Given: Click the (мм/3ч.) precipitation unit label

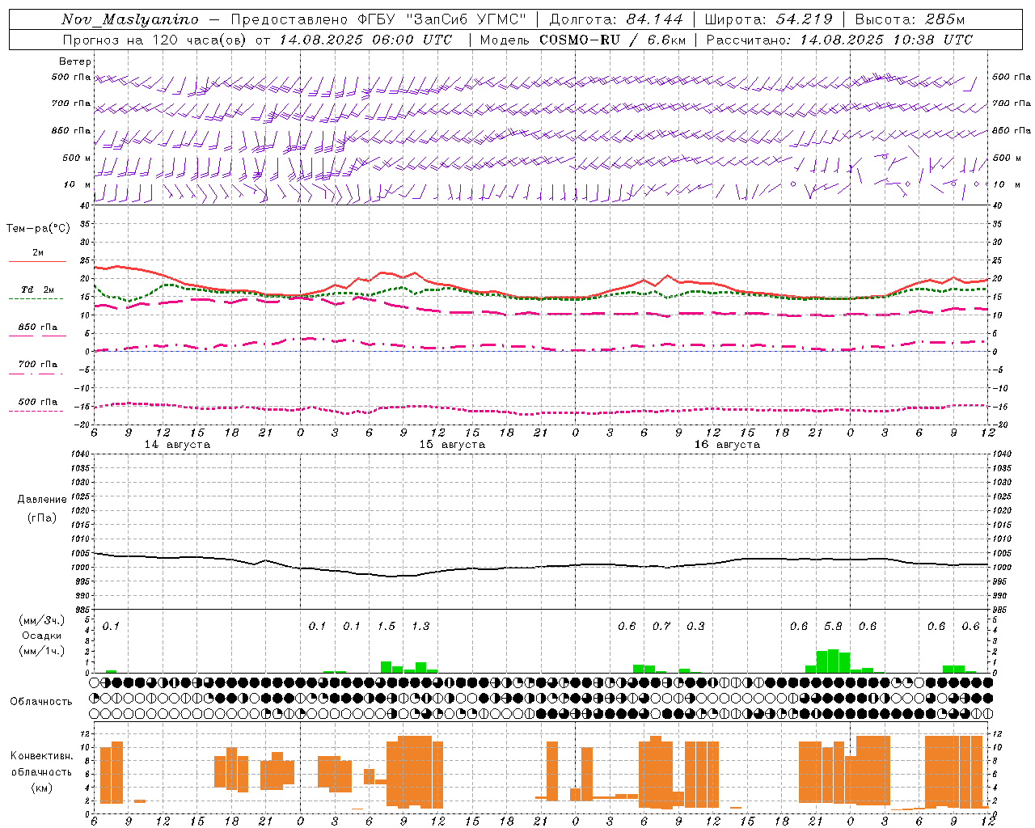Looking at the screenshot, I should [x=40, y=620].
